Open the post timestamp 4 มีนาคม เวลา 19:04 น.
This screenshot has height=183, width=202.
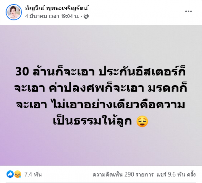(x=52, y=16)
